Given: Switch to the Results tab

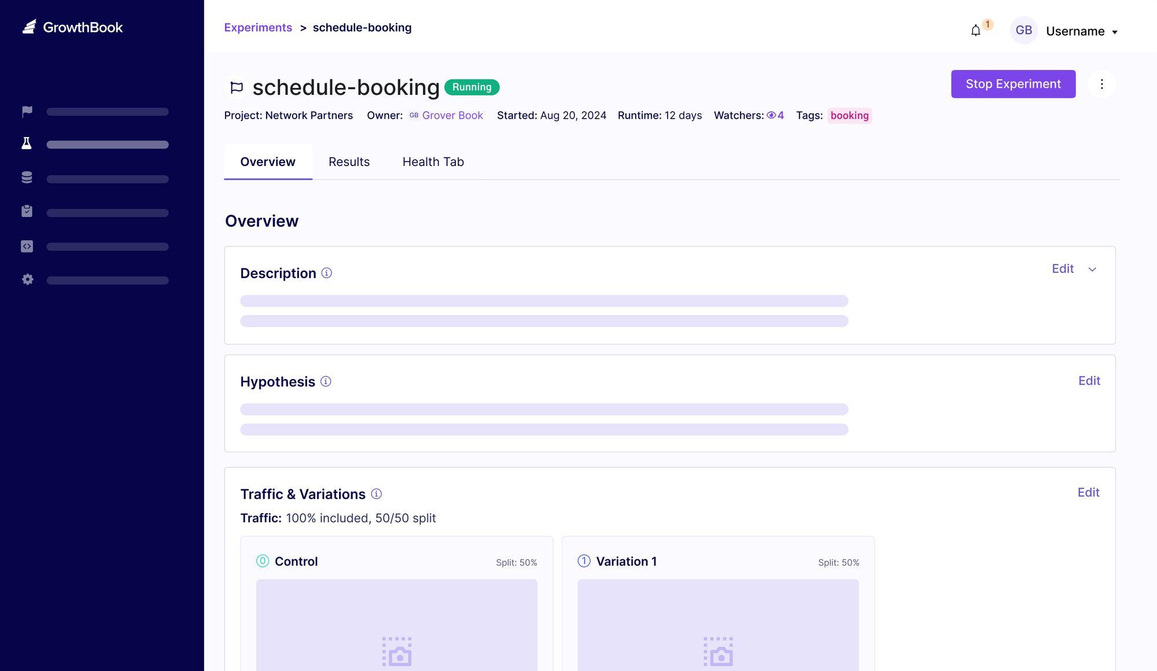Looking at the screenshot, I should coord(349,162).
